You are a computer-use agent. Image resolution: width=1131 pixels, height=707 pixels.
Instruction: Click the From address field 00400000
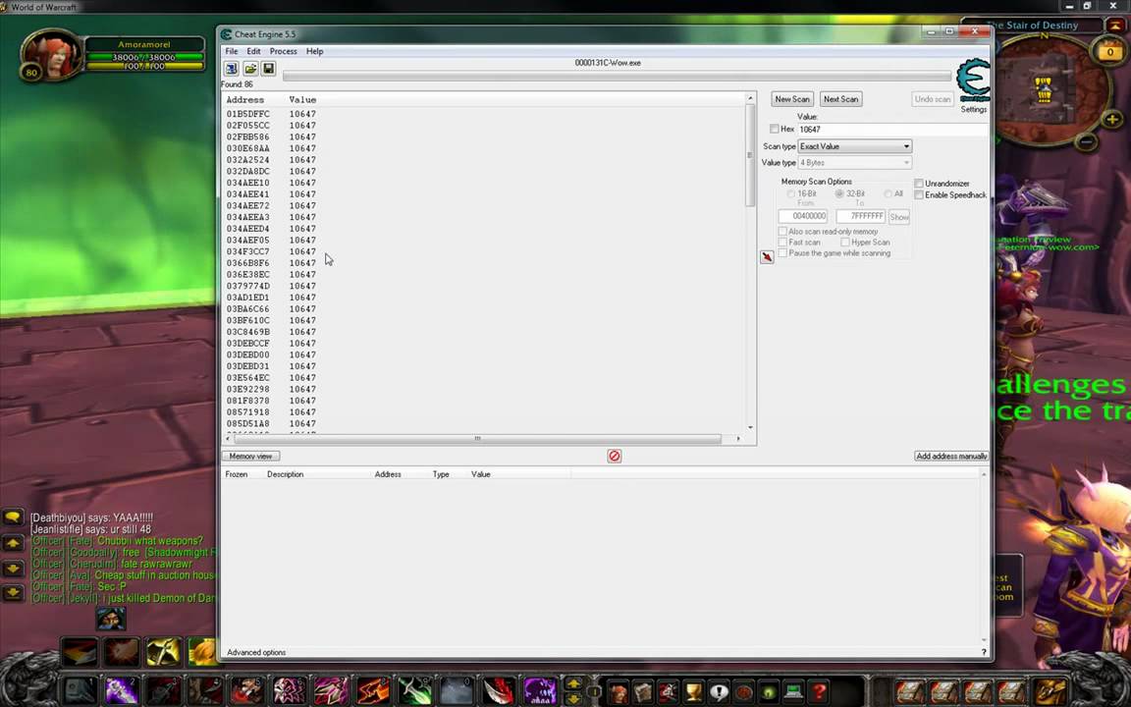(x=803, y=216)
